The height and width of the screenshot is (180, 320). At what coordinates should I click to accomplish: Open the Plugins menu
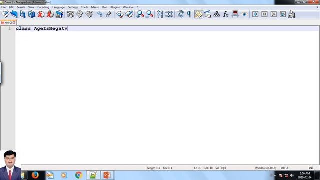pyautogui.click(x=115, y=7)
